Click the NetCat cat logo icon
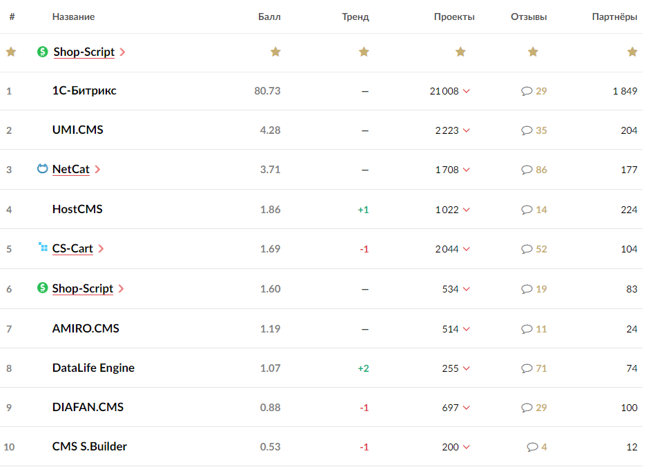 coord(42,169)
